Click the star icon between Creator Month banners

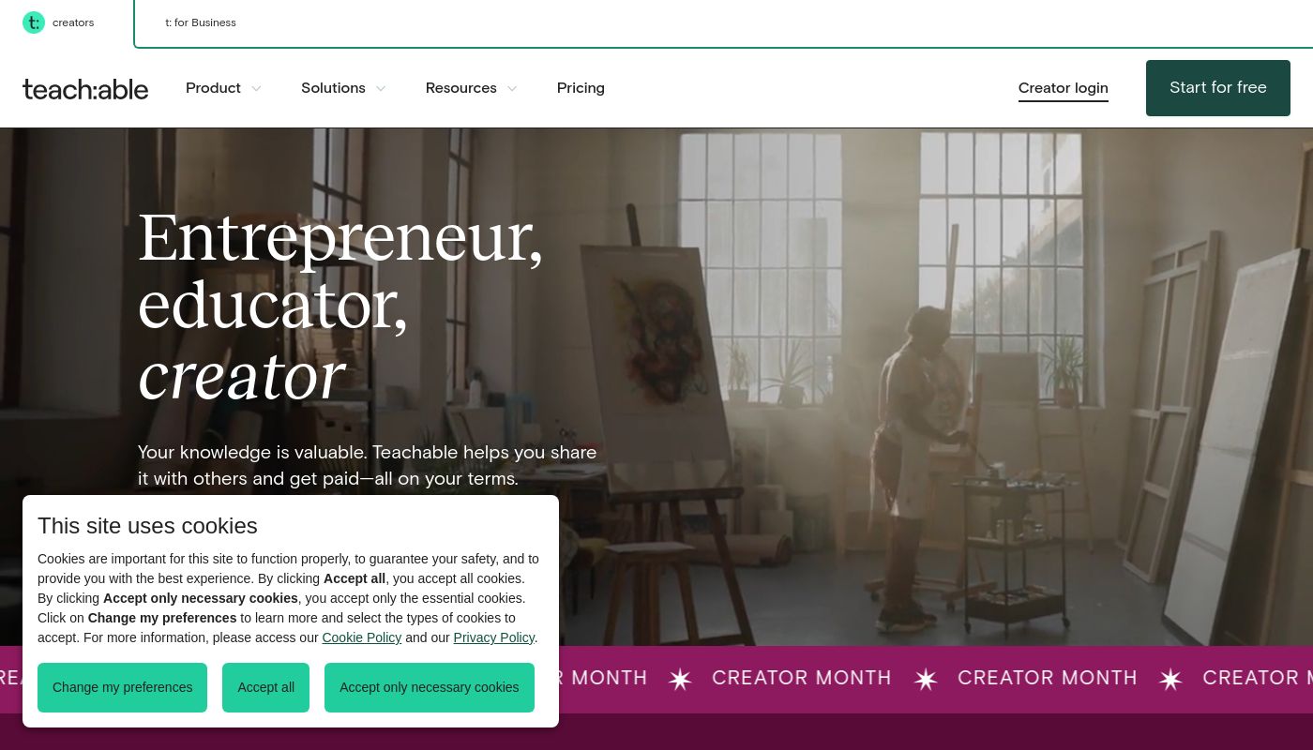926,680
